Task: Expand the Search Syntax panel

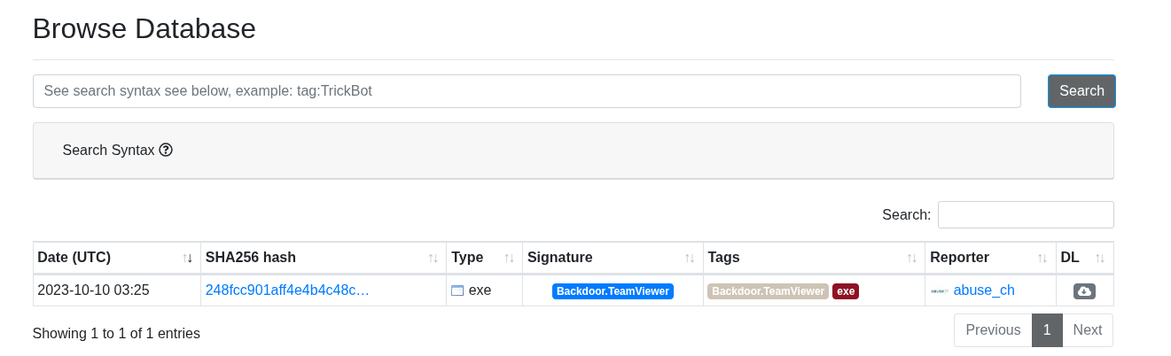Action: 573,151
